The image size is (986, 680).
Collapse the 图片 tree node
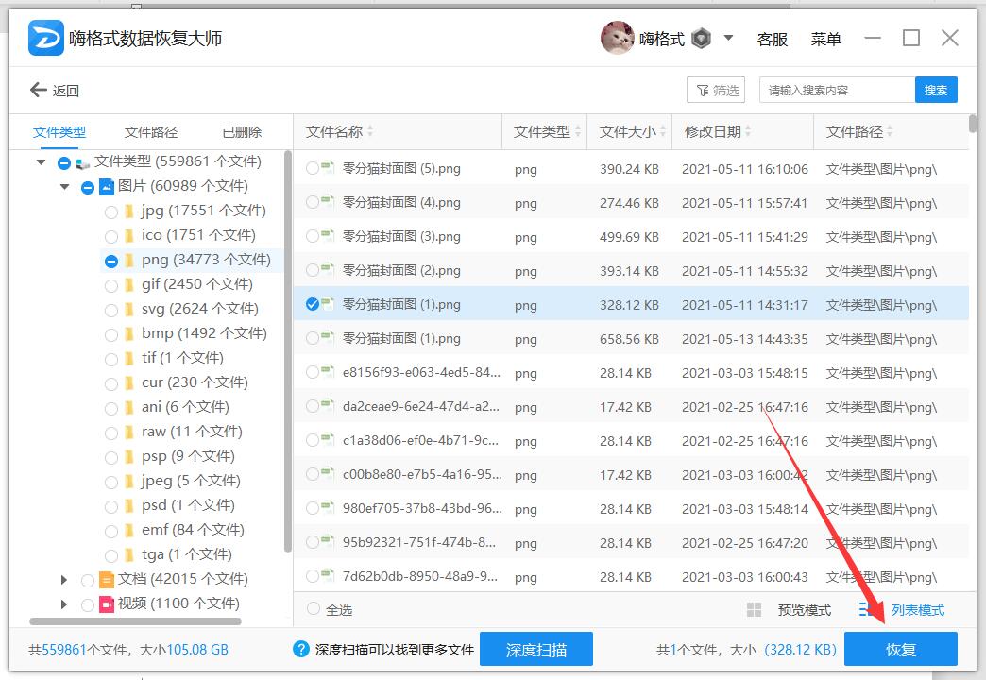[x=65, y=187]
